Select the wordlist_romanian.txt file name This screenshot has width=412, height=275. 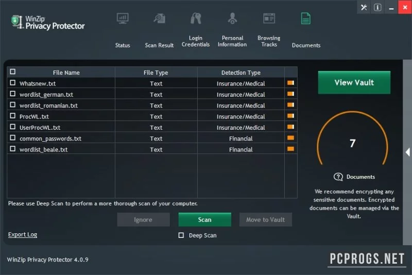[x=48, y=106]
